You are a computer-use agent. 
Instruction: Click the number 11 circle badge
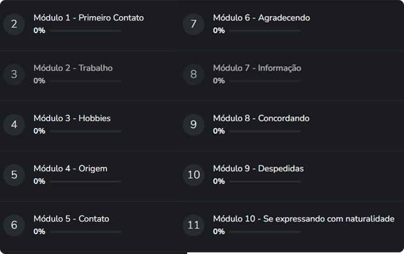[x=194, y=225]
